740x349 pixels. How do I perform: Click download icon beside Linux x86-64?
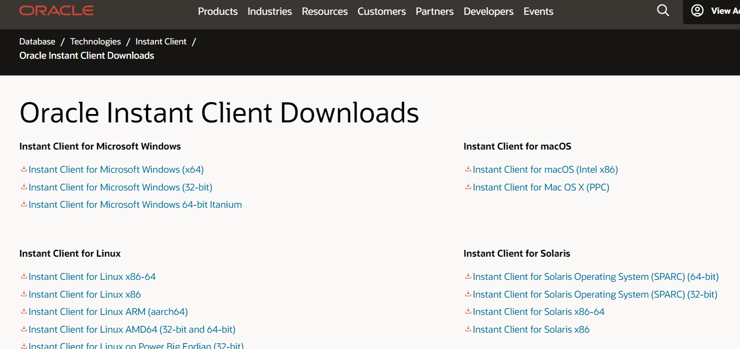(x=24, y=276)
